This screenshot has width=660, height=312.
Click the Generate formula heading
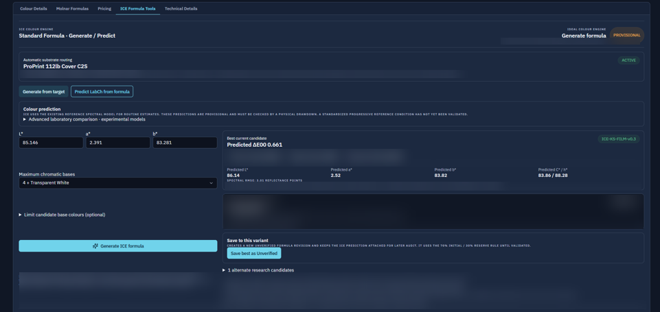point(583,36)
